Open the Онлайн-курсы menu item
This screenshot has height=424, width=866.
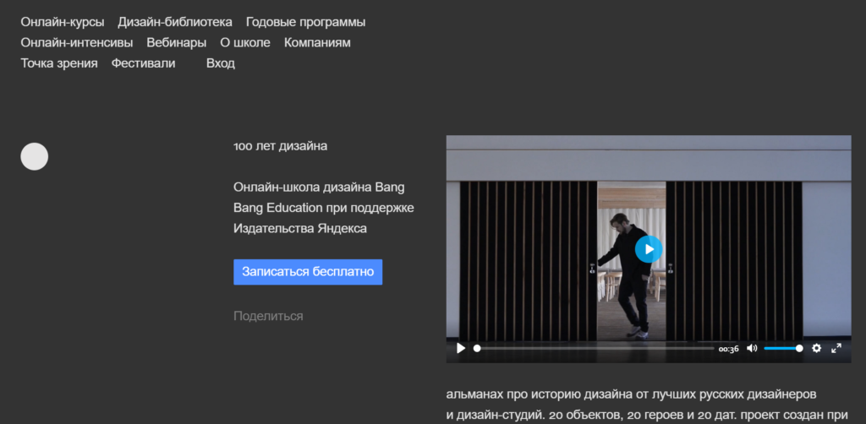click(x=63, y=23)
